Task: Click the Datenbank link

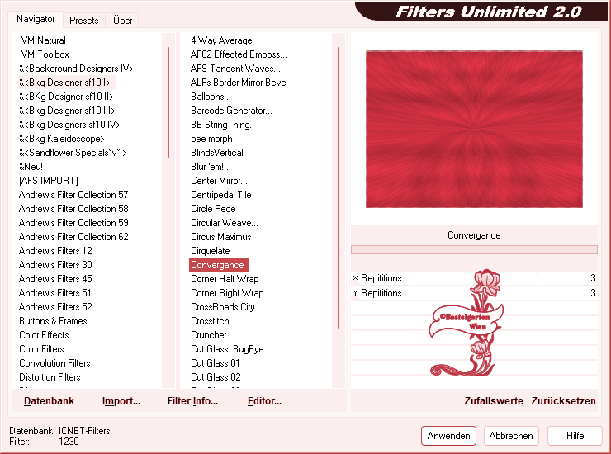Action: tap(49, 400)
